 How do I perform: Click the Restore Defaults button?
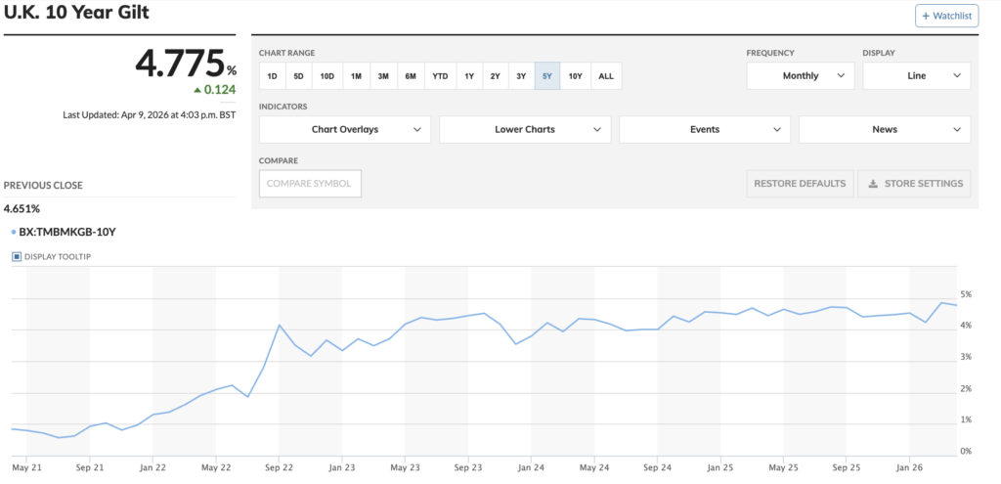pyautogui.click(x=800, y=184)
